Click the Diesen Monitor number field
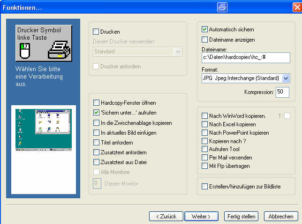302x224 pixels. click(97, 183)
